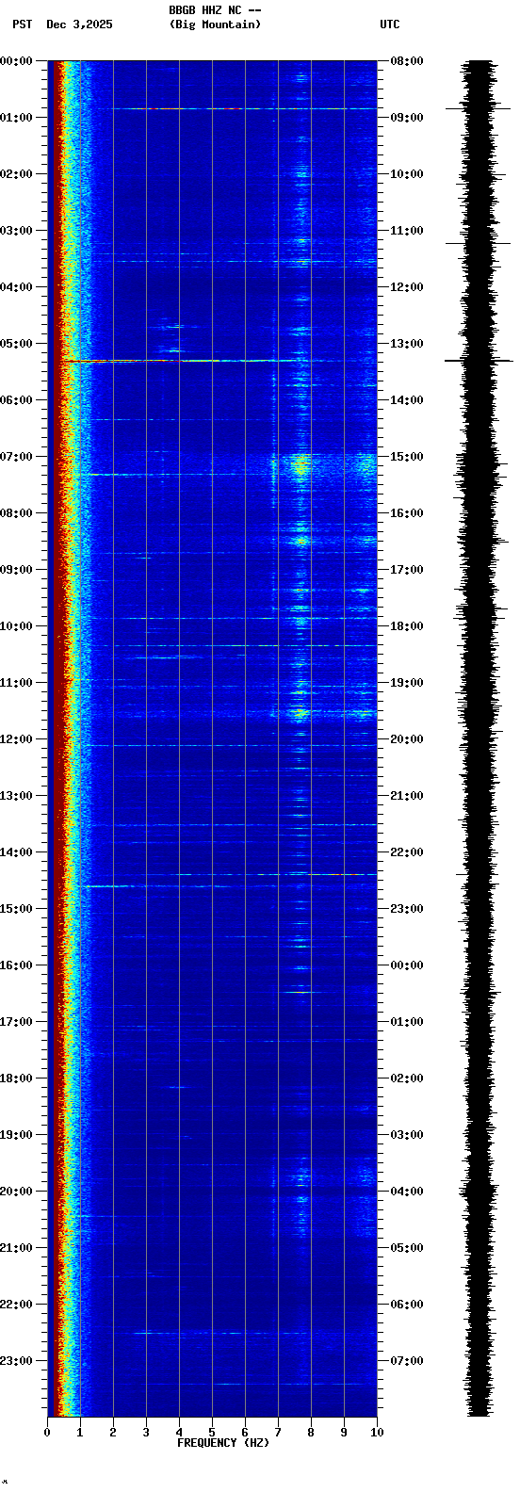This screenshot has height=1492, width=520.
Task: Click the 07:00 label on PST axis
Action: point(17,457)
